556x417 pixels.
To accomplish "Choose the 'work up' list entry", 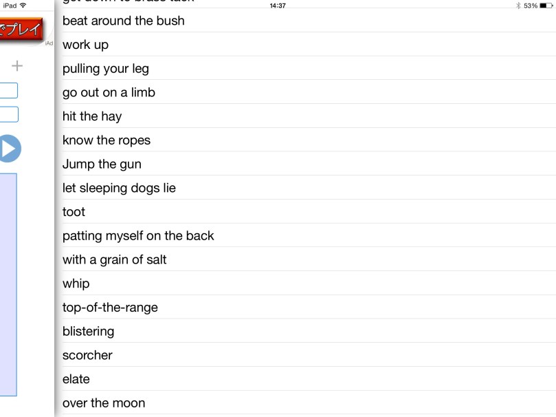I will click(x=86, y=45).
